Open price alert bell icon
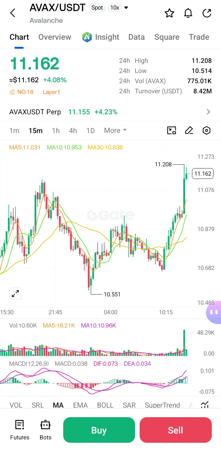The image size is (221, 452). coord(188,13)
